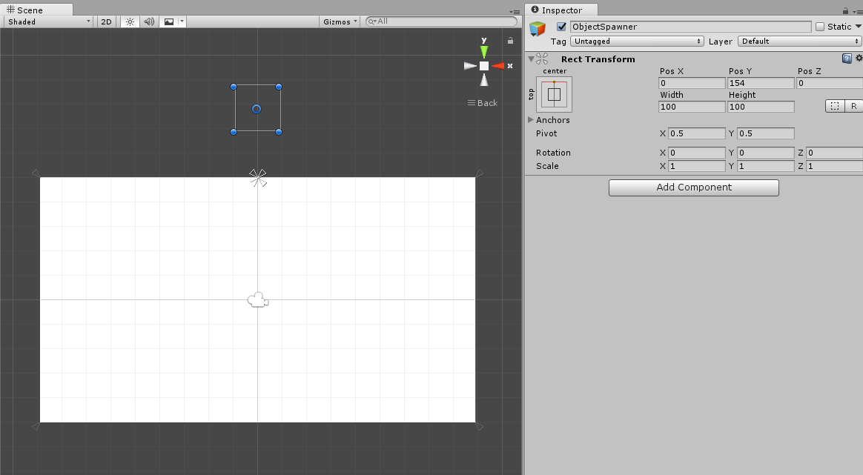Open the anchor presets box
The height and width of the screenshot is (475, 863).
coord(555,94)
